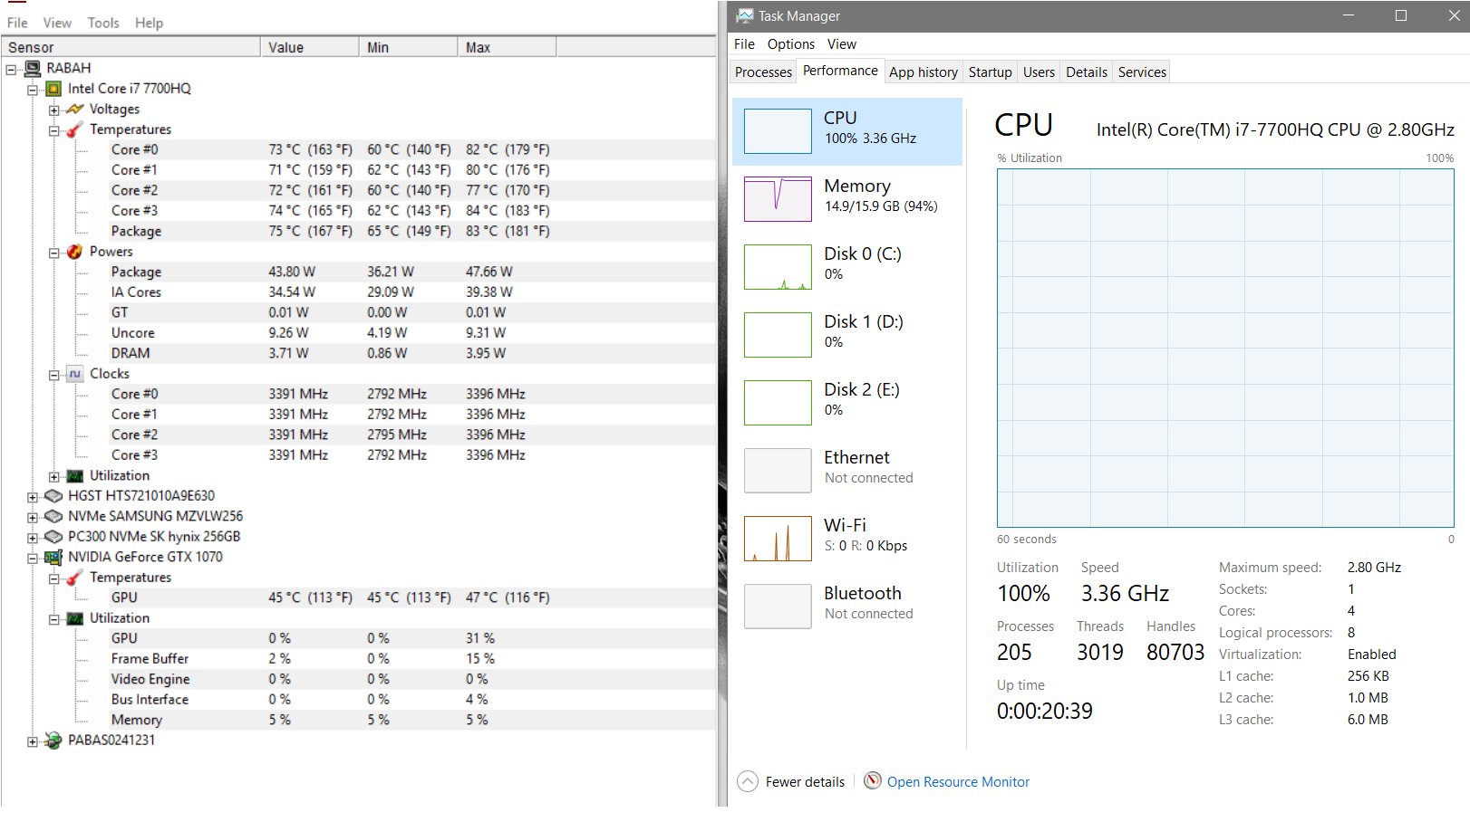Screen dimensions: 1470x822
Task: Expand the HGST HTS721010A9E630 node
Action: (x=33, y=497)
